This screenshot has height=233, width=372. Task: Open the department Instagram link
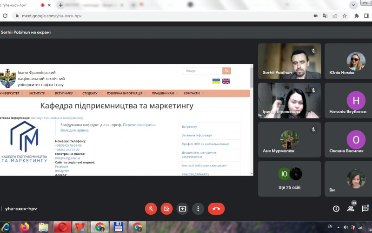pos(62,171)
